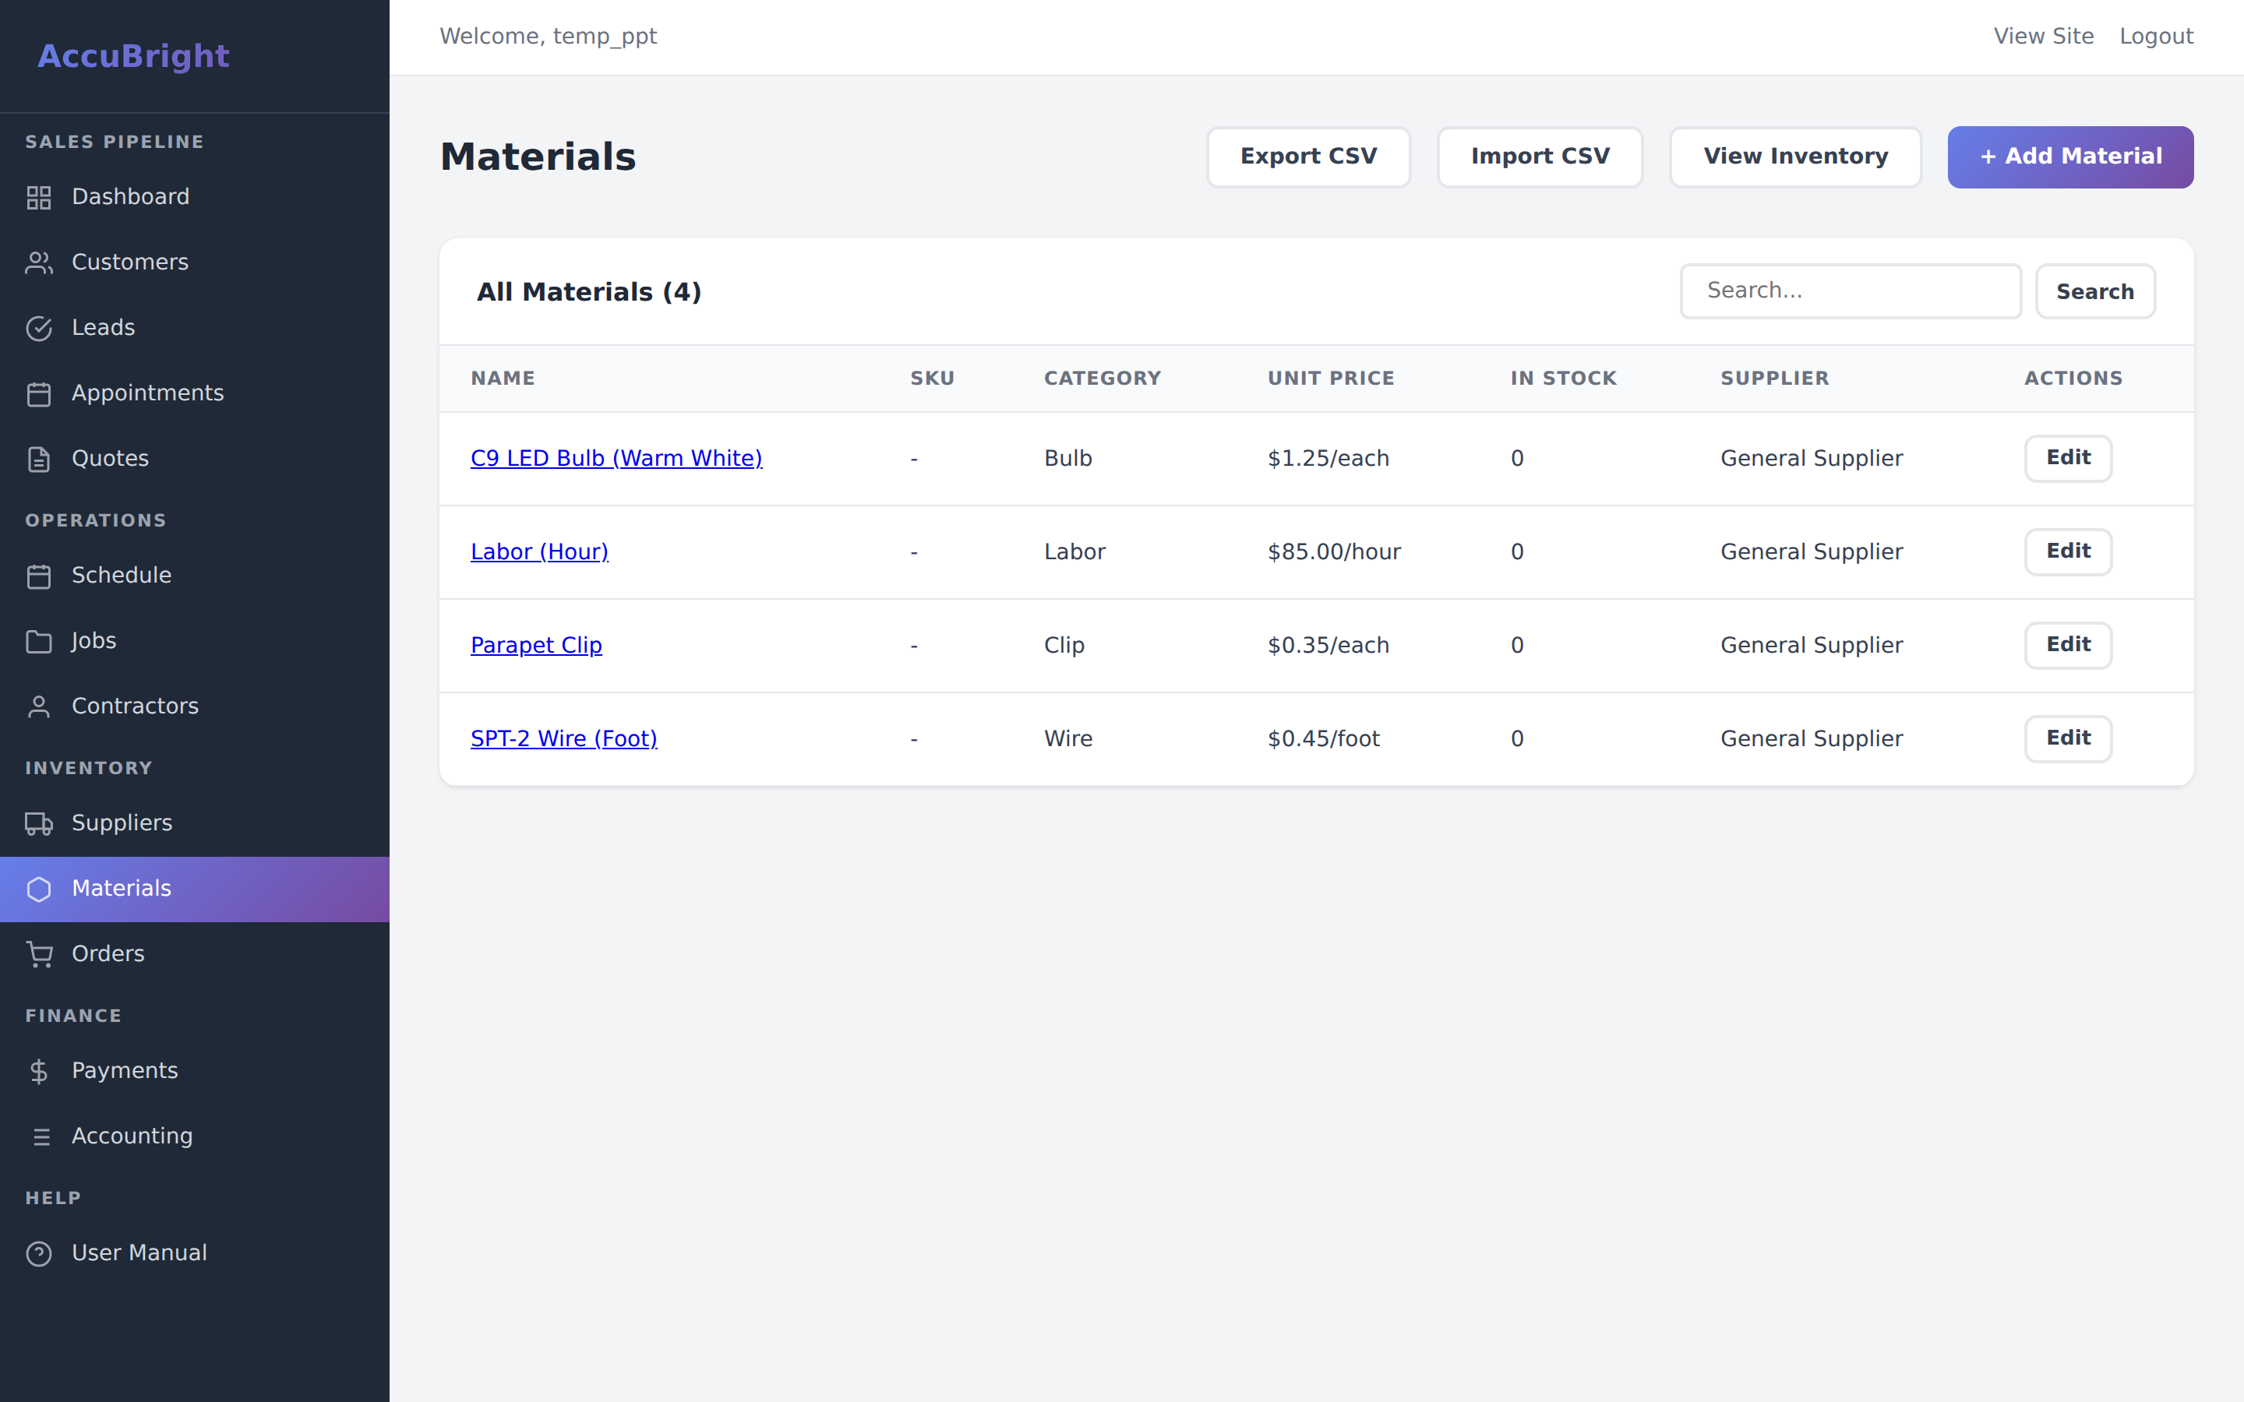Select the Suppliers truck icon

coord(39,823)
